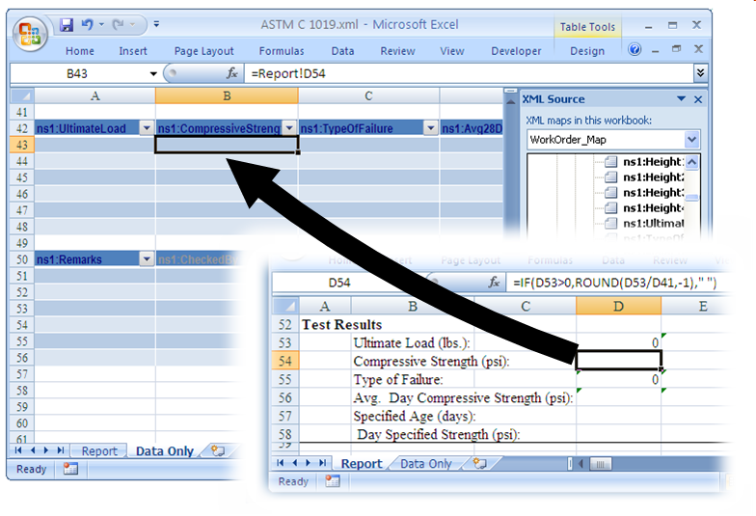The width and height of the screenshot is (756, 516).
Task: Click macro record icon in main status bar
Action: tap(70, 469)
